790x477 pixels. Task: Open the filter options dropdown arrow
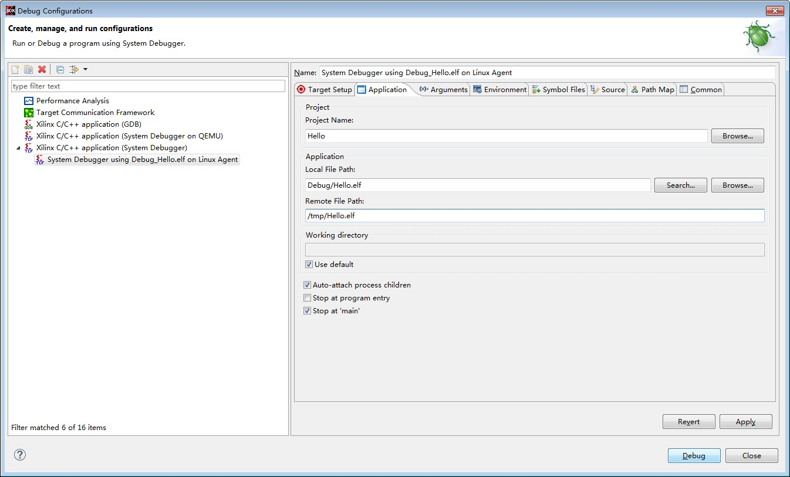click(85, 70)
